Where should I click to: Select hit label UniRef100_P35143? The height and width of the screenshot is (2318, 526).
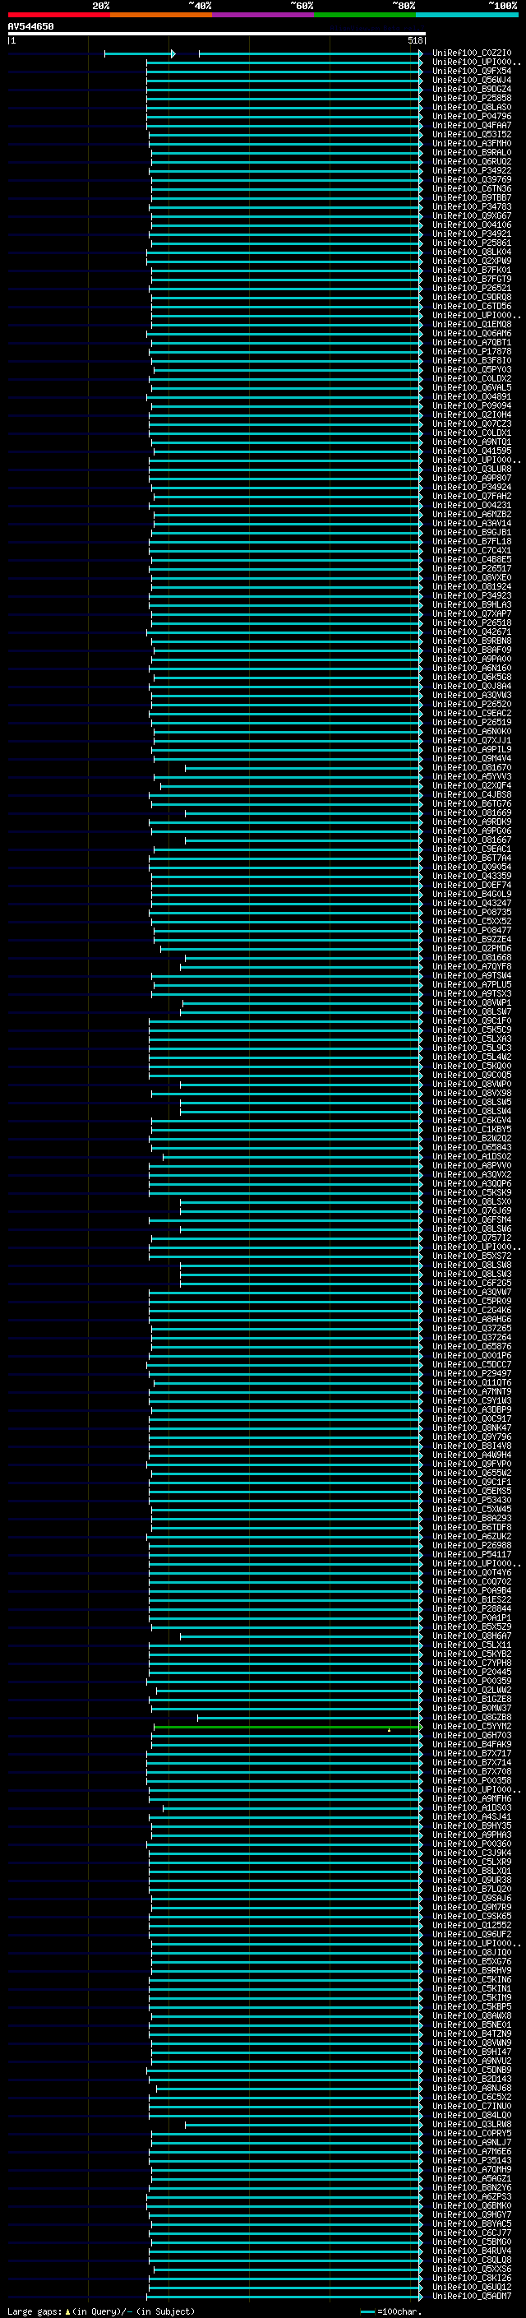click(472, 2160)
